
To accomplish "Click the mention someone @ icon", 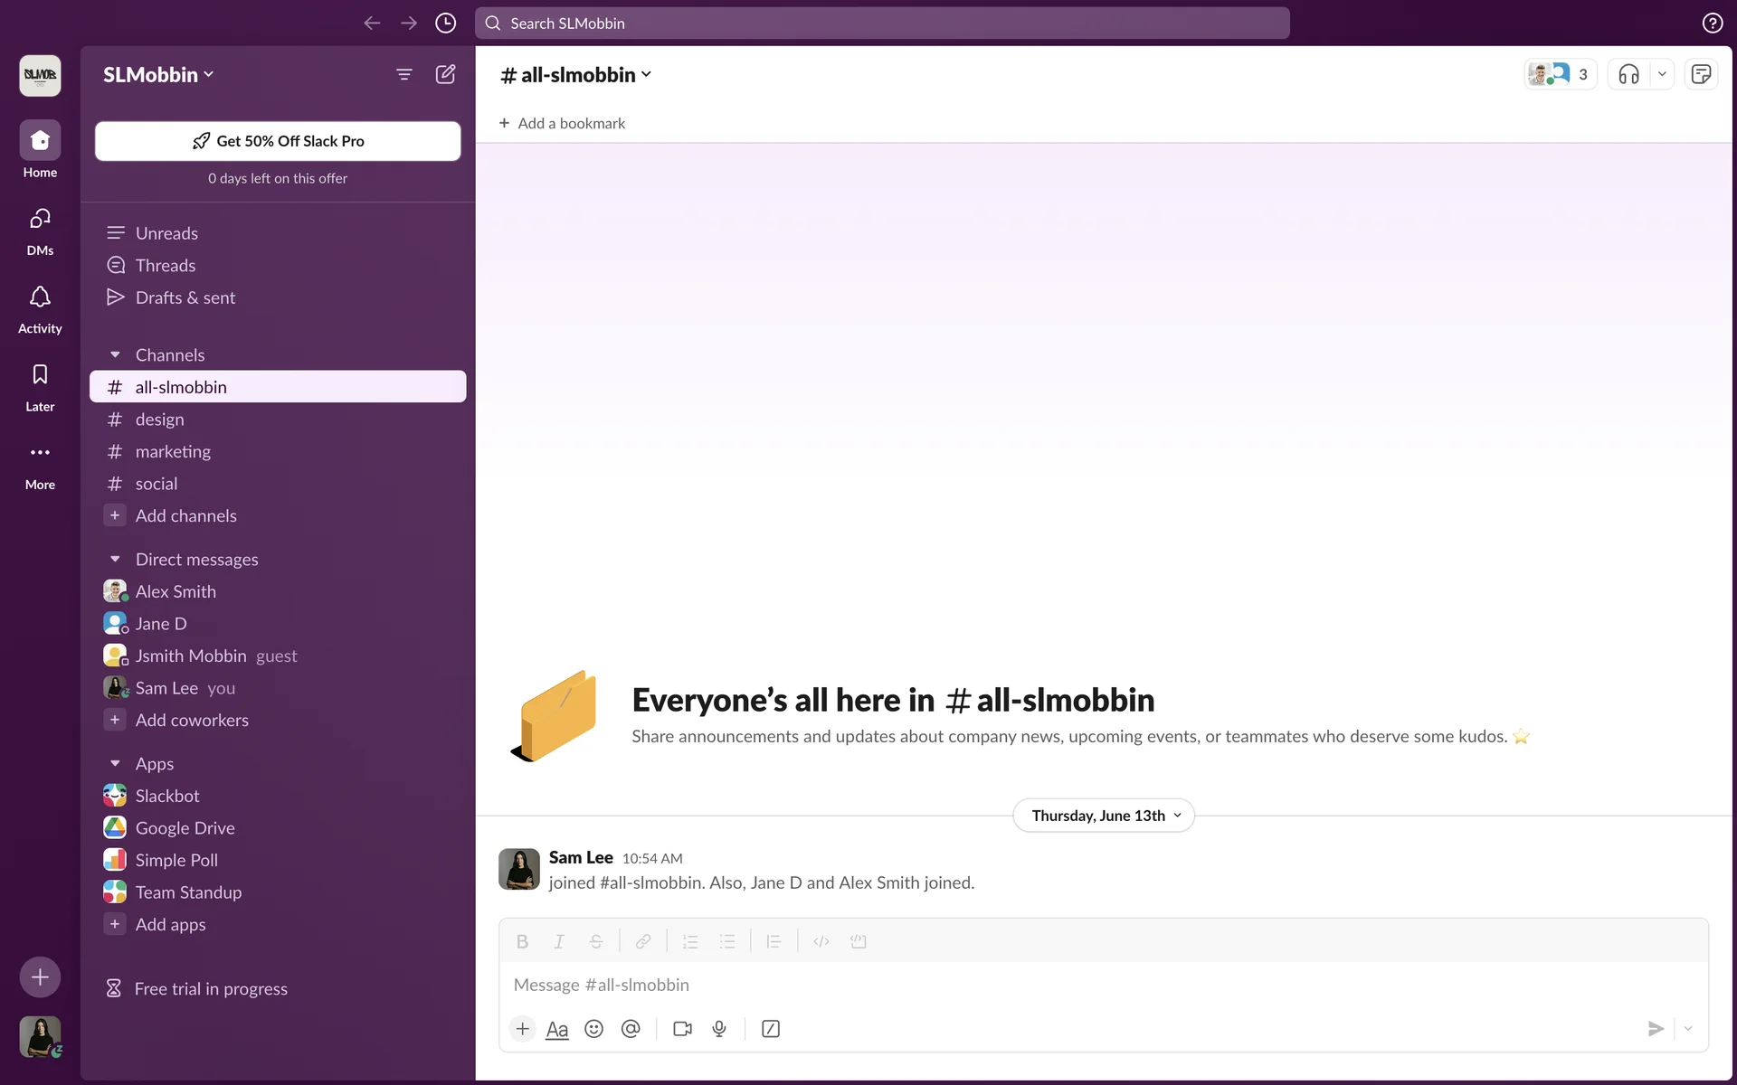I will pyautogui.click(x=631, y=1029).
